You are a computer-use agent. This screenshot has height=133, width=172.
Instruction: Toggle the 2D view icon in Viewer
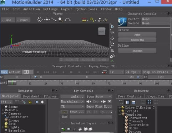coord(99,20)
